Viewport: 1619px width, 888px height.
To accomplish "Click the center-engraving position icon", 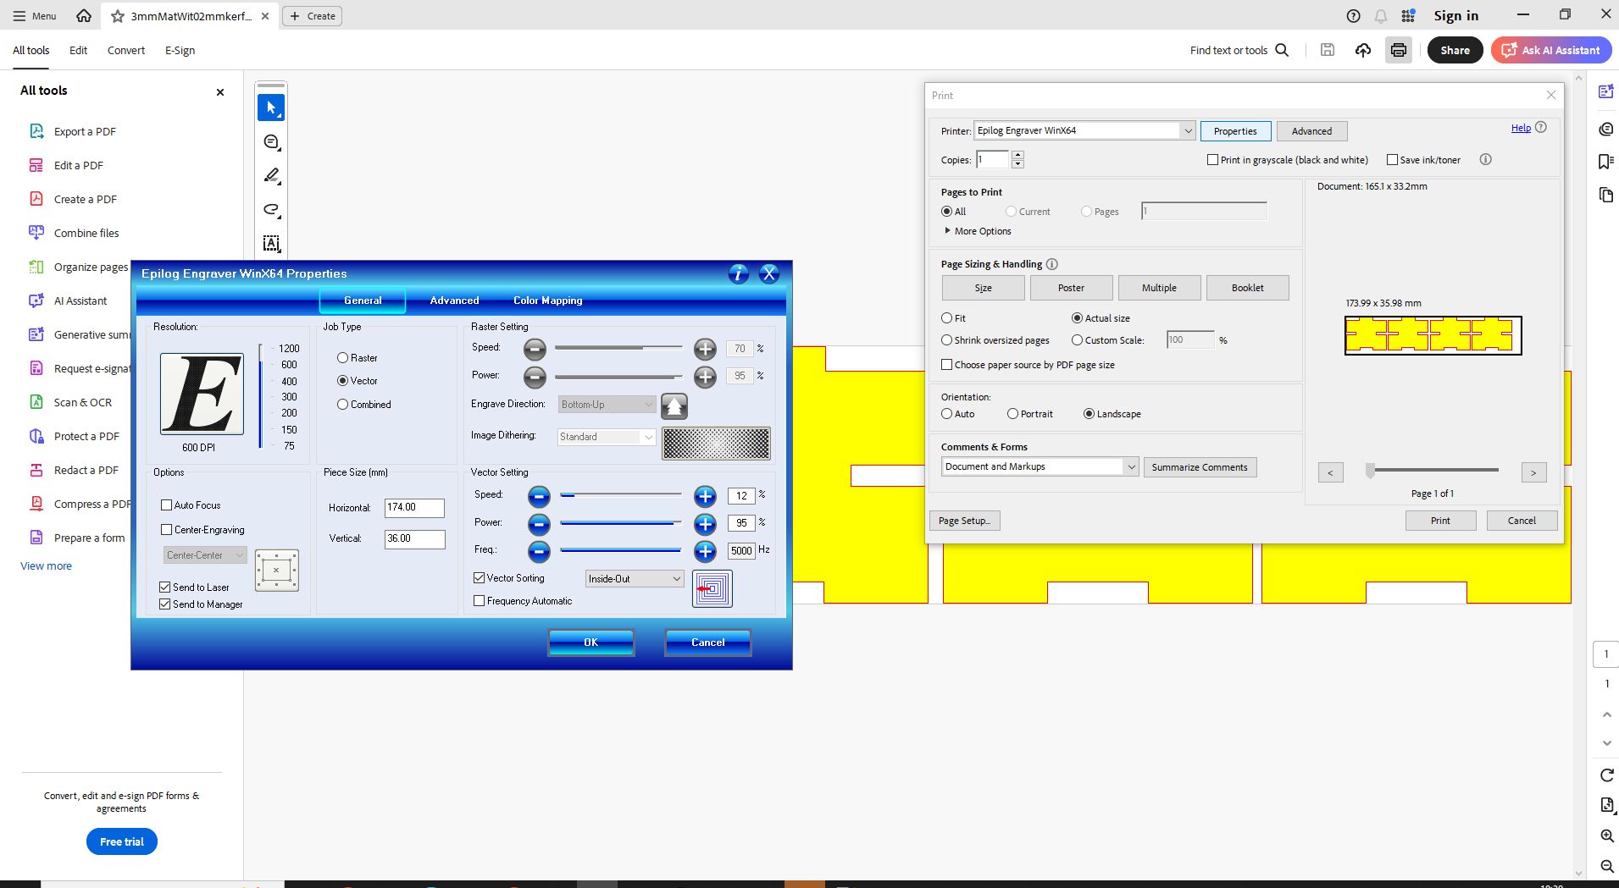I will point(276,570).
